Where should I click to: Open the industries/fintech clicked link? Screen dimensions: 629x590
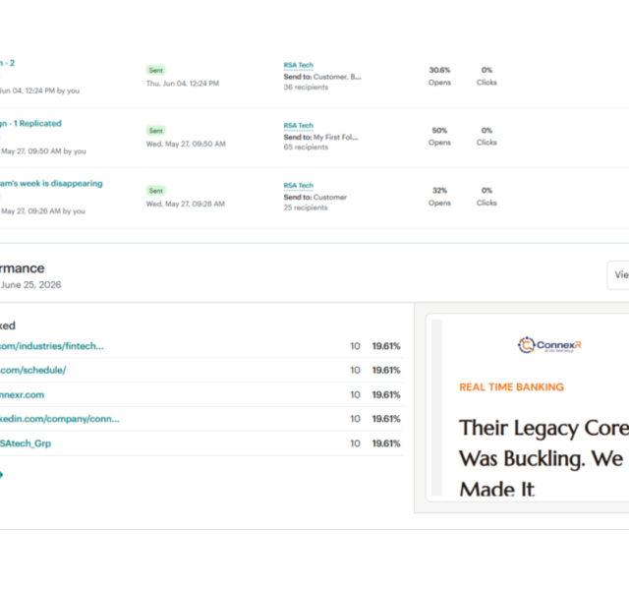(x=52, y=346)
